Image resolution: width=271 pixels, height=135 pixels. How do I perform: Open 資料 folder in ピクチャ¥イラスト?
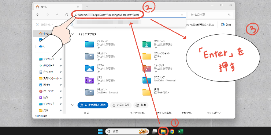(156, 92)
